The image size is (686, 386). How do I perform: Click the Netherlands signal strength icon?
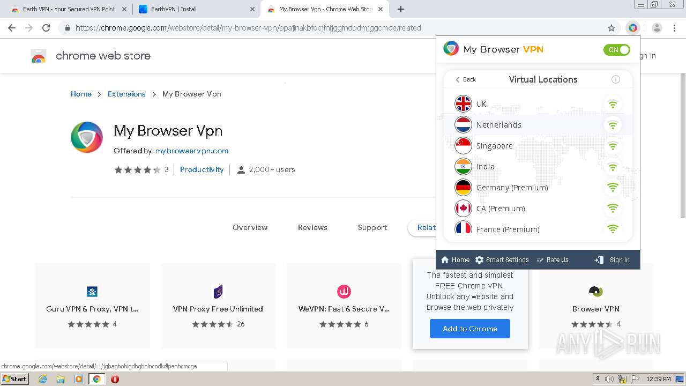point(613,125)
